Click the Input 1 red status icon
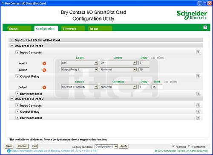213x155 pixels. click(x=44, y=63)
